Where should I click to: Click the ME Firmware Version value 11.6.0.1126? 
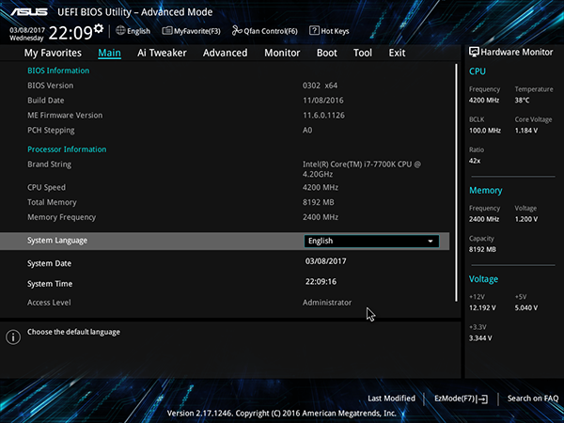[x=323, y=116]
